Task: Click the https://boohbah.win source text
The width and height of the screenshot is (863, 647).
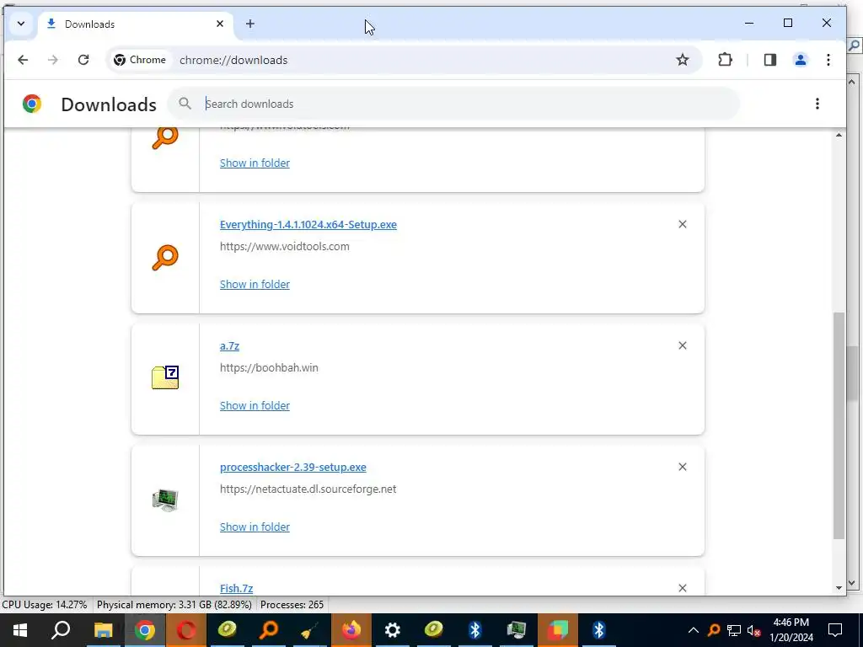Action: [269, 367]
